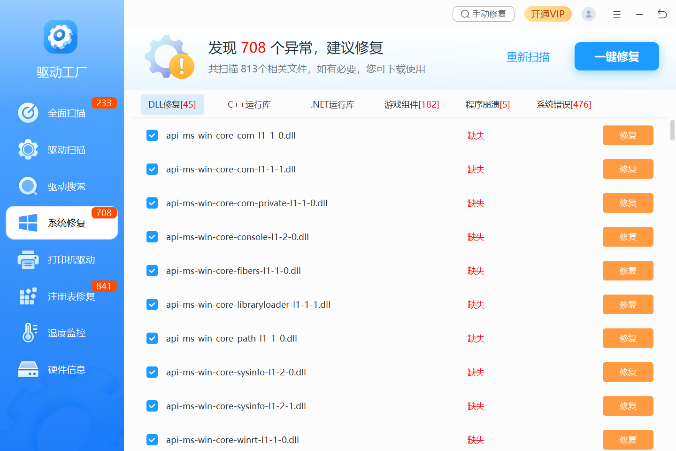Click file name api-ms-win-core-winrt-l1-1-0.dll
676x451 pixels.
point(232,440)
